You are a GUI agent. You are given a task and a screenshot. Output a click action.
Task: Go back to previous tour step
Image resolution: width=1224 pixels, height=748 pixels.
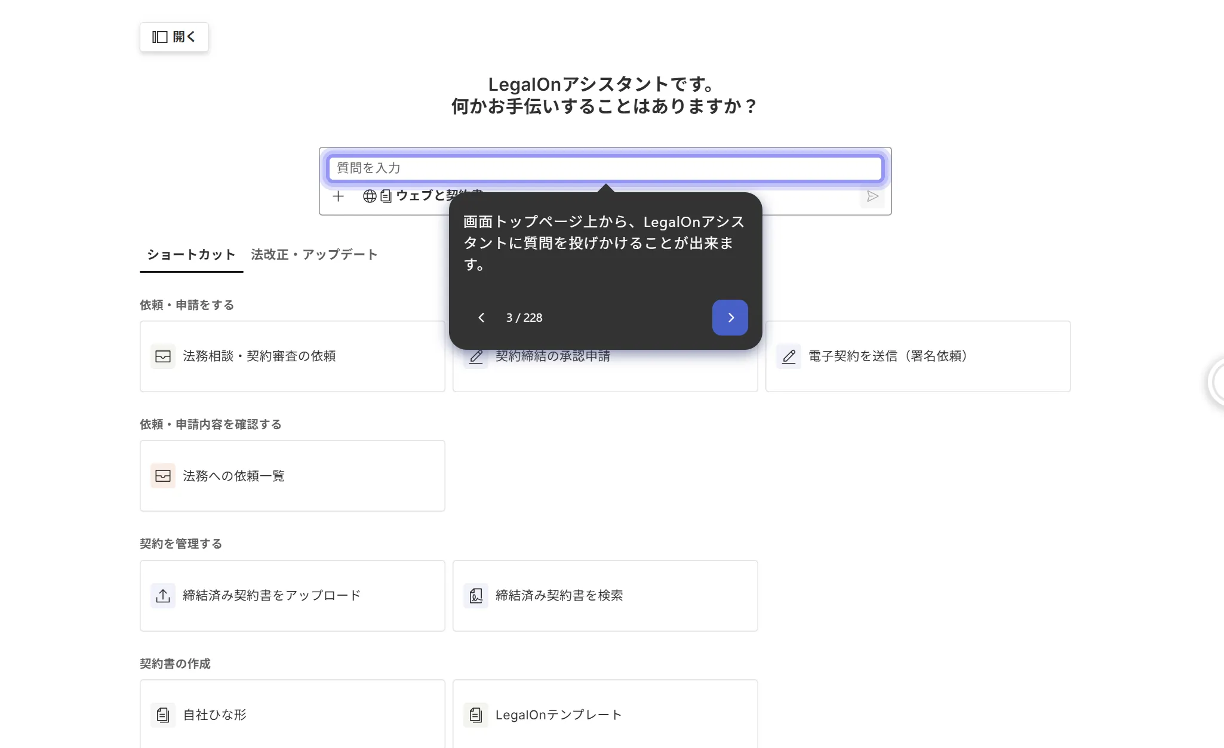[x=481, y=318]
